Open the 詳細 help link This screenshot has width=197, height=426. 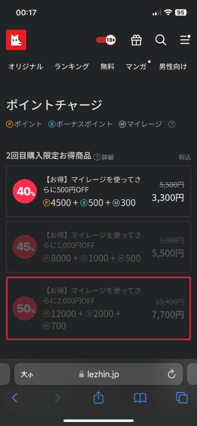click(x=103, y=157)
